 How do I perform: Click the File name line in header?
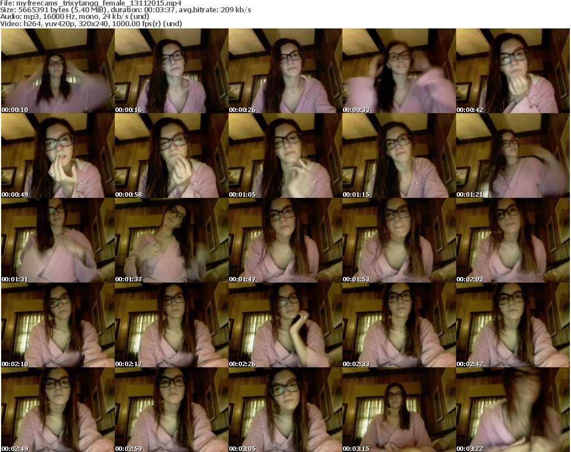coord(91,3)
